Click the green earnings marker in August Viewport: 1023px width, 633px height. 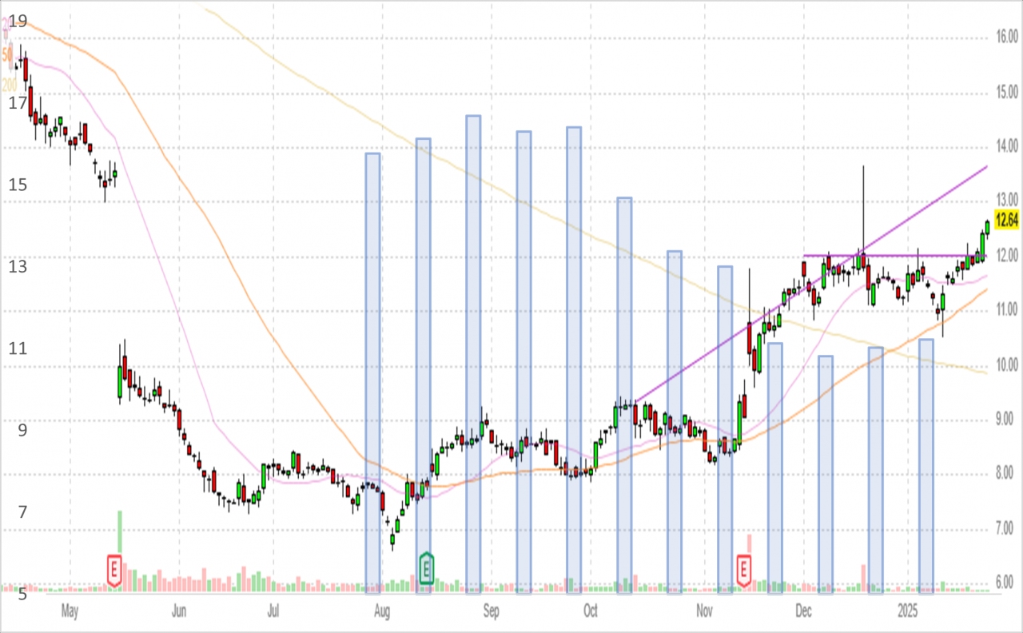coord(427,568)
